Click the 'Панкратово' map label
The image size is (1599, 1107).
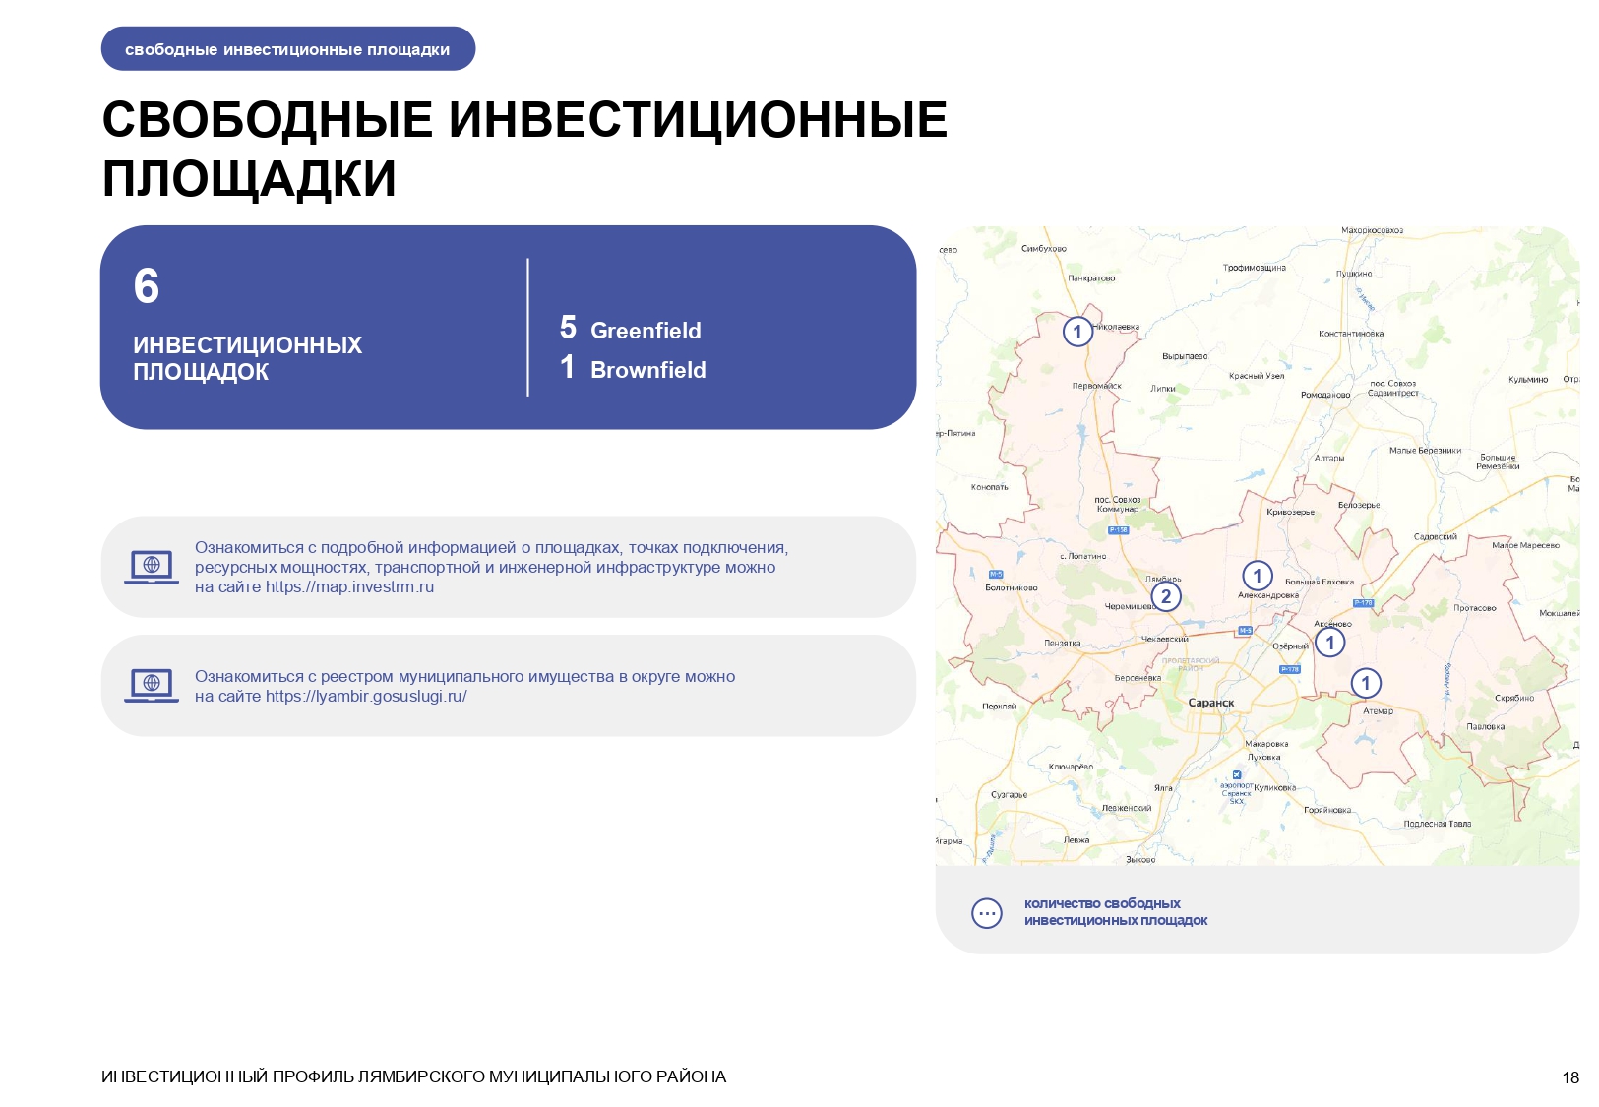[1091, 278]
